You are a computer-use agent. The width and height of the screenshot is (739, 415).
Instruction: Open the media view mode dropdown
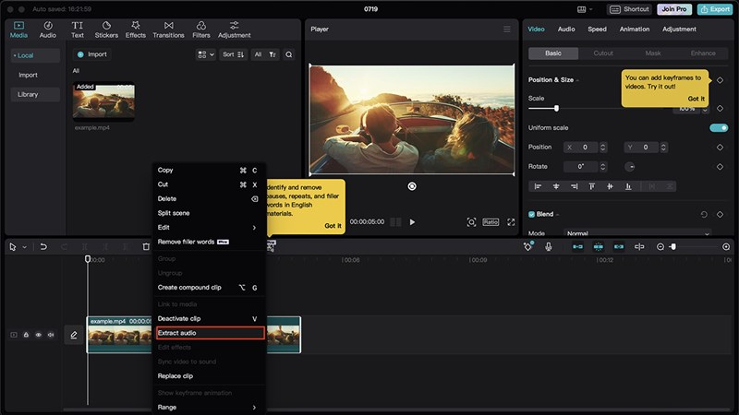[205, 54]
